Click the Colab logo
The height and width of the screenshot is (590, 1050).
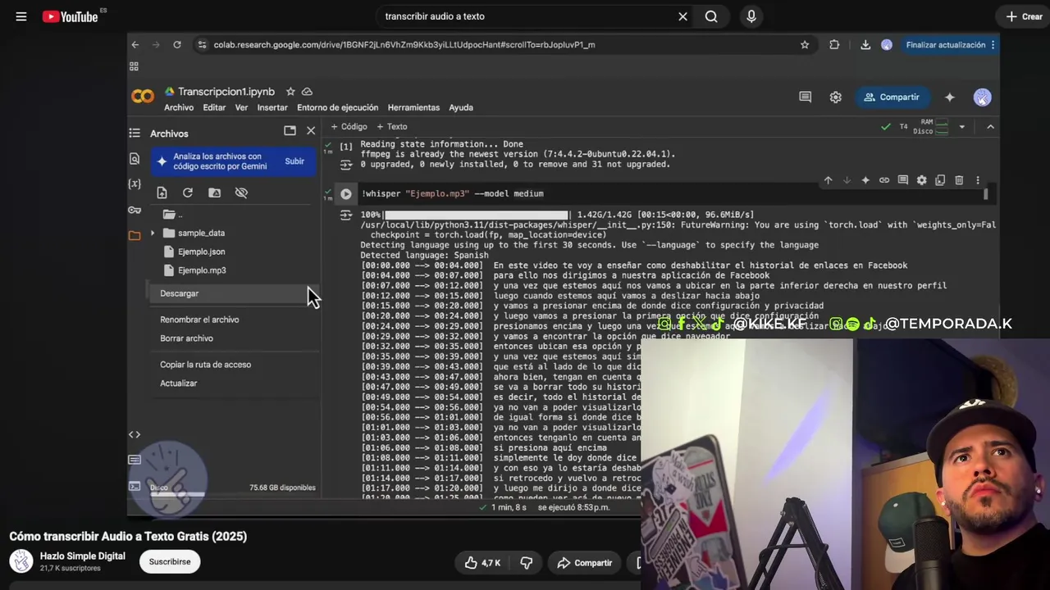pyautogui.click(x=143, y=97)
